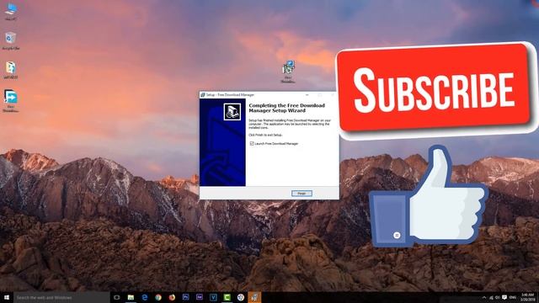Click the Completing the Free Download Manager heading
Image resolution: width=539 pixels, height=303 pixels.
pos(286,108)
